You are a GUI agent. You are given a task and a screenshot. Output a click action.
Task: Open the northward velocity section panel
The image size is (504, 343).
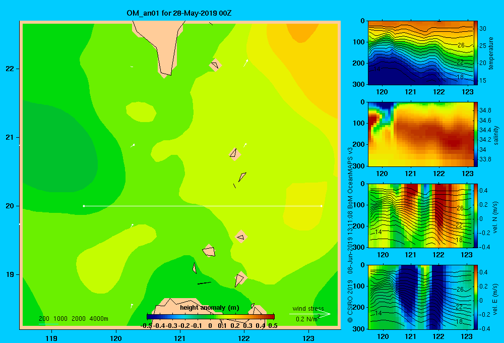pyautogui.click(x=421, y=215)
